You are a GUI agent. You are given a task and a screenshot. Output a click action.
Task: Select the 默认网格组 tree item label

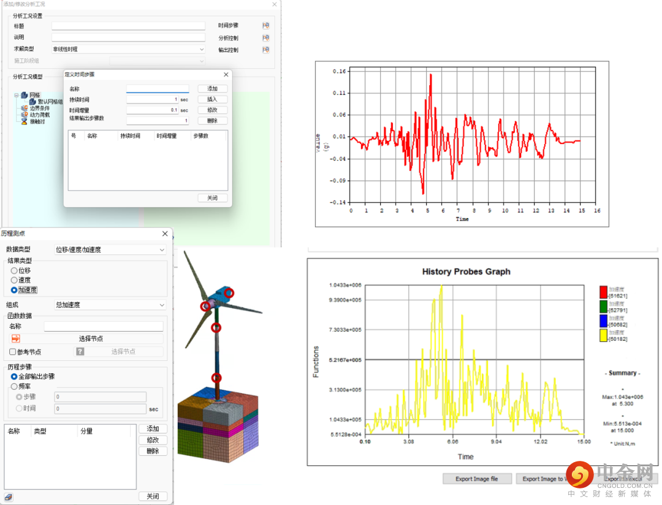pyautogui.click(x=50, y=102)
